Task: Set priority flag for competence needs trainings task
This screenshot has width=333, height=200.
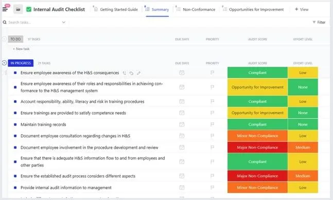Action: (212, 113)
